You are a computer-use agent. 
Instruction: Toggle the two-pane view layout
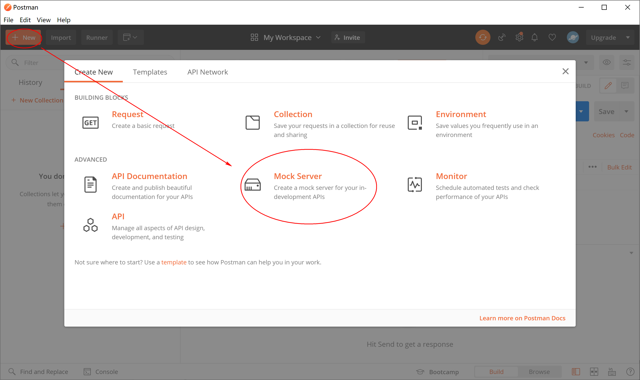pos(594,371)
